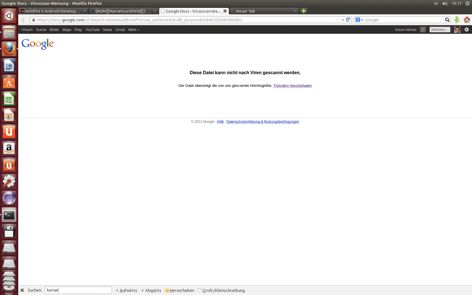This screenshot has height=295, width=472.
Task: Open Ubuntu One launcher icon
Action: click(x=9, y=132)
